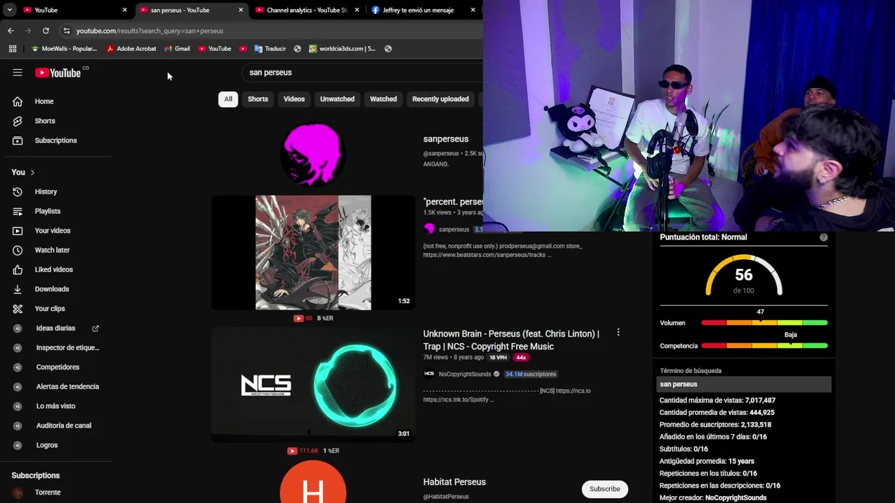Open Playlists in the sidebar
This screenshot has height=503, width=895.
click(48, 211)
